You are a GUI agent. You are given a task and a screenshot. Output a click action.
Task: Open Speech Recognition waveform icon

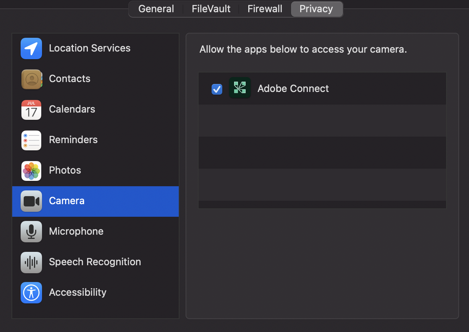point(31,262)
